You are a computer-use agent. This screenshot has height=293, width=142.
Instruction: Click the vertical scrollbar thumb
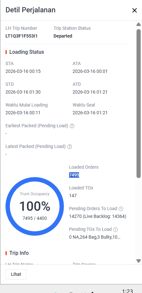click(x=138, y=104)
